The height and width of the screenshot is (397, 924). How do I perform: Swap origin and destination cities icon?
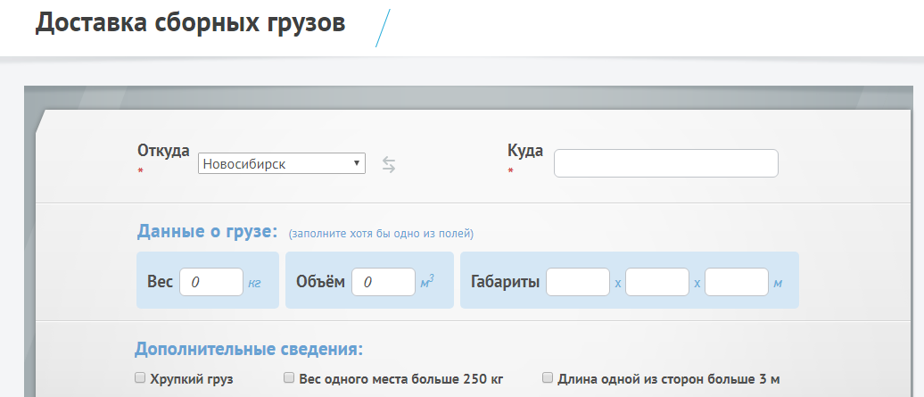click(388, 164)
